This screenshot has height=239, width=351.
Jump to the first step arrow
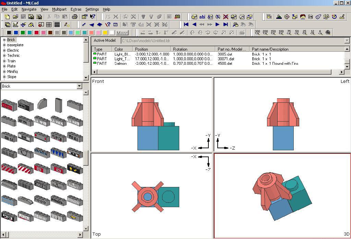click(x=186, y=25)
